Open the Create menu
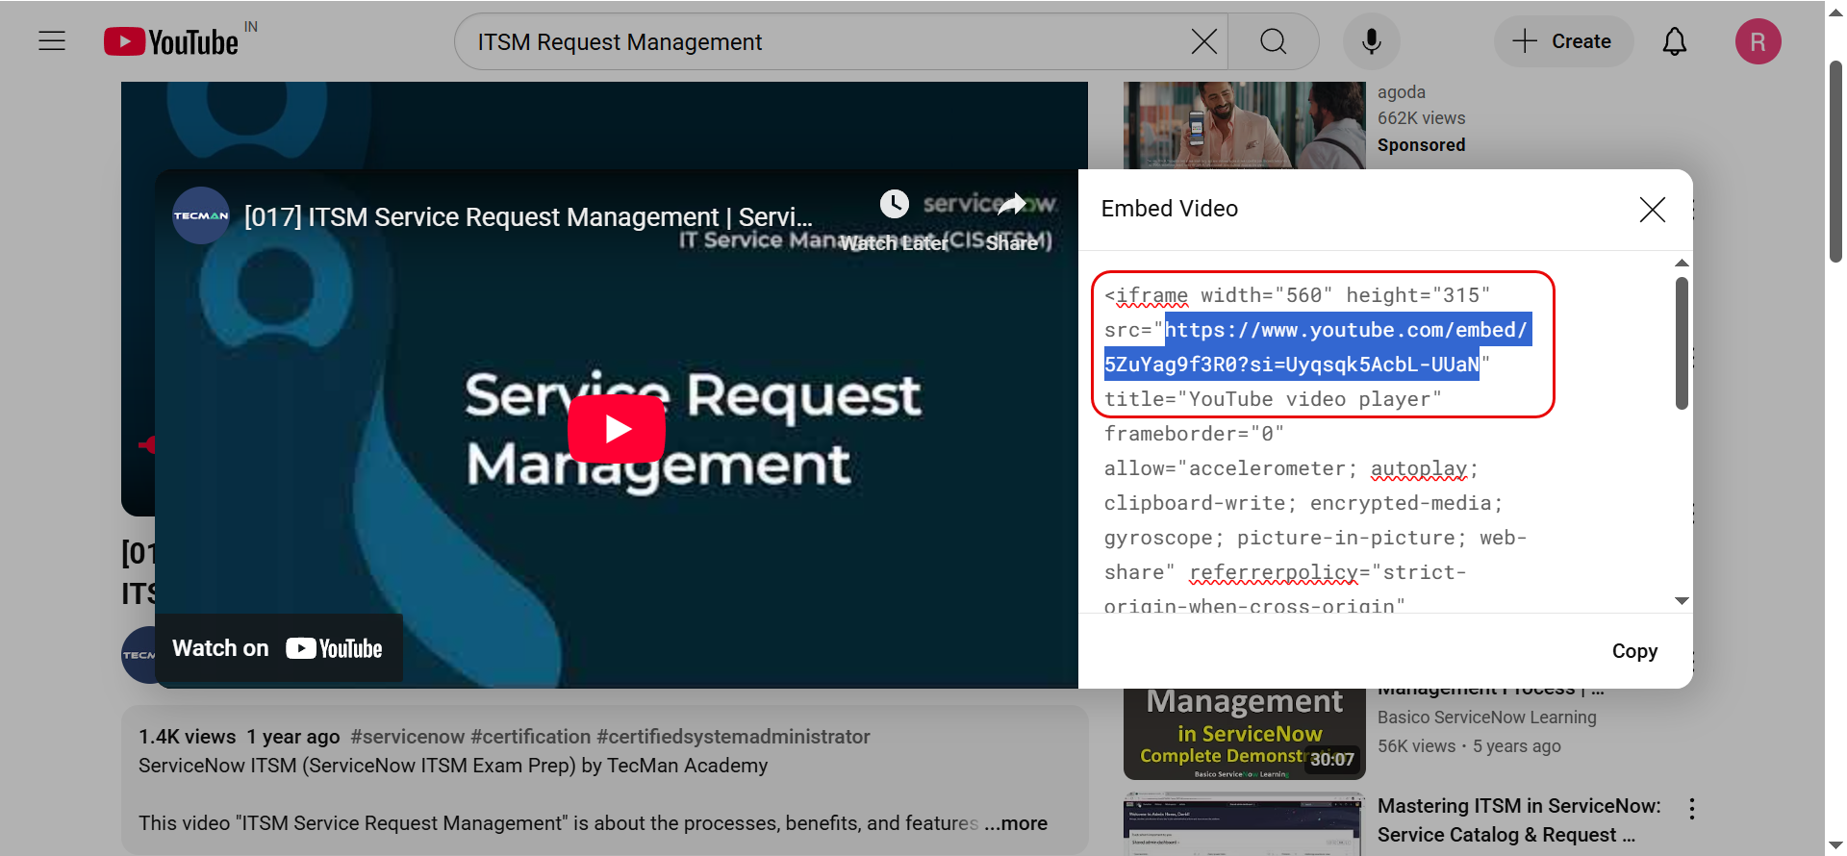 pos(1562,41)
